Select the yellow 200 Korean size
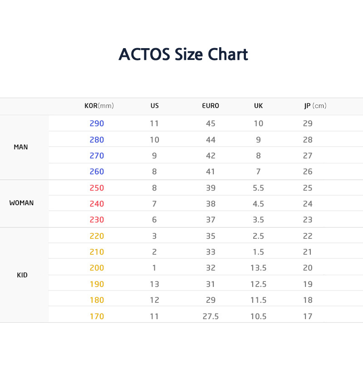Screen dimensions: 363x390 pos(97,268)
